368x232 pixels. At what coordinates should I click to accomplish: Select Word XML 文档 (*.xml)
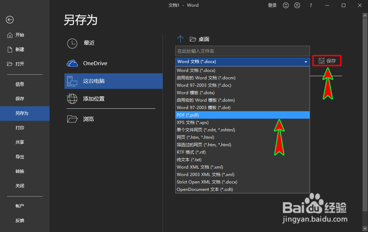tap(243, 167)
